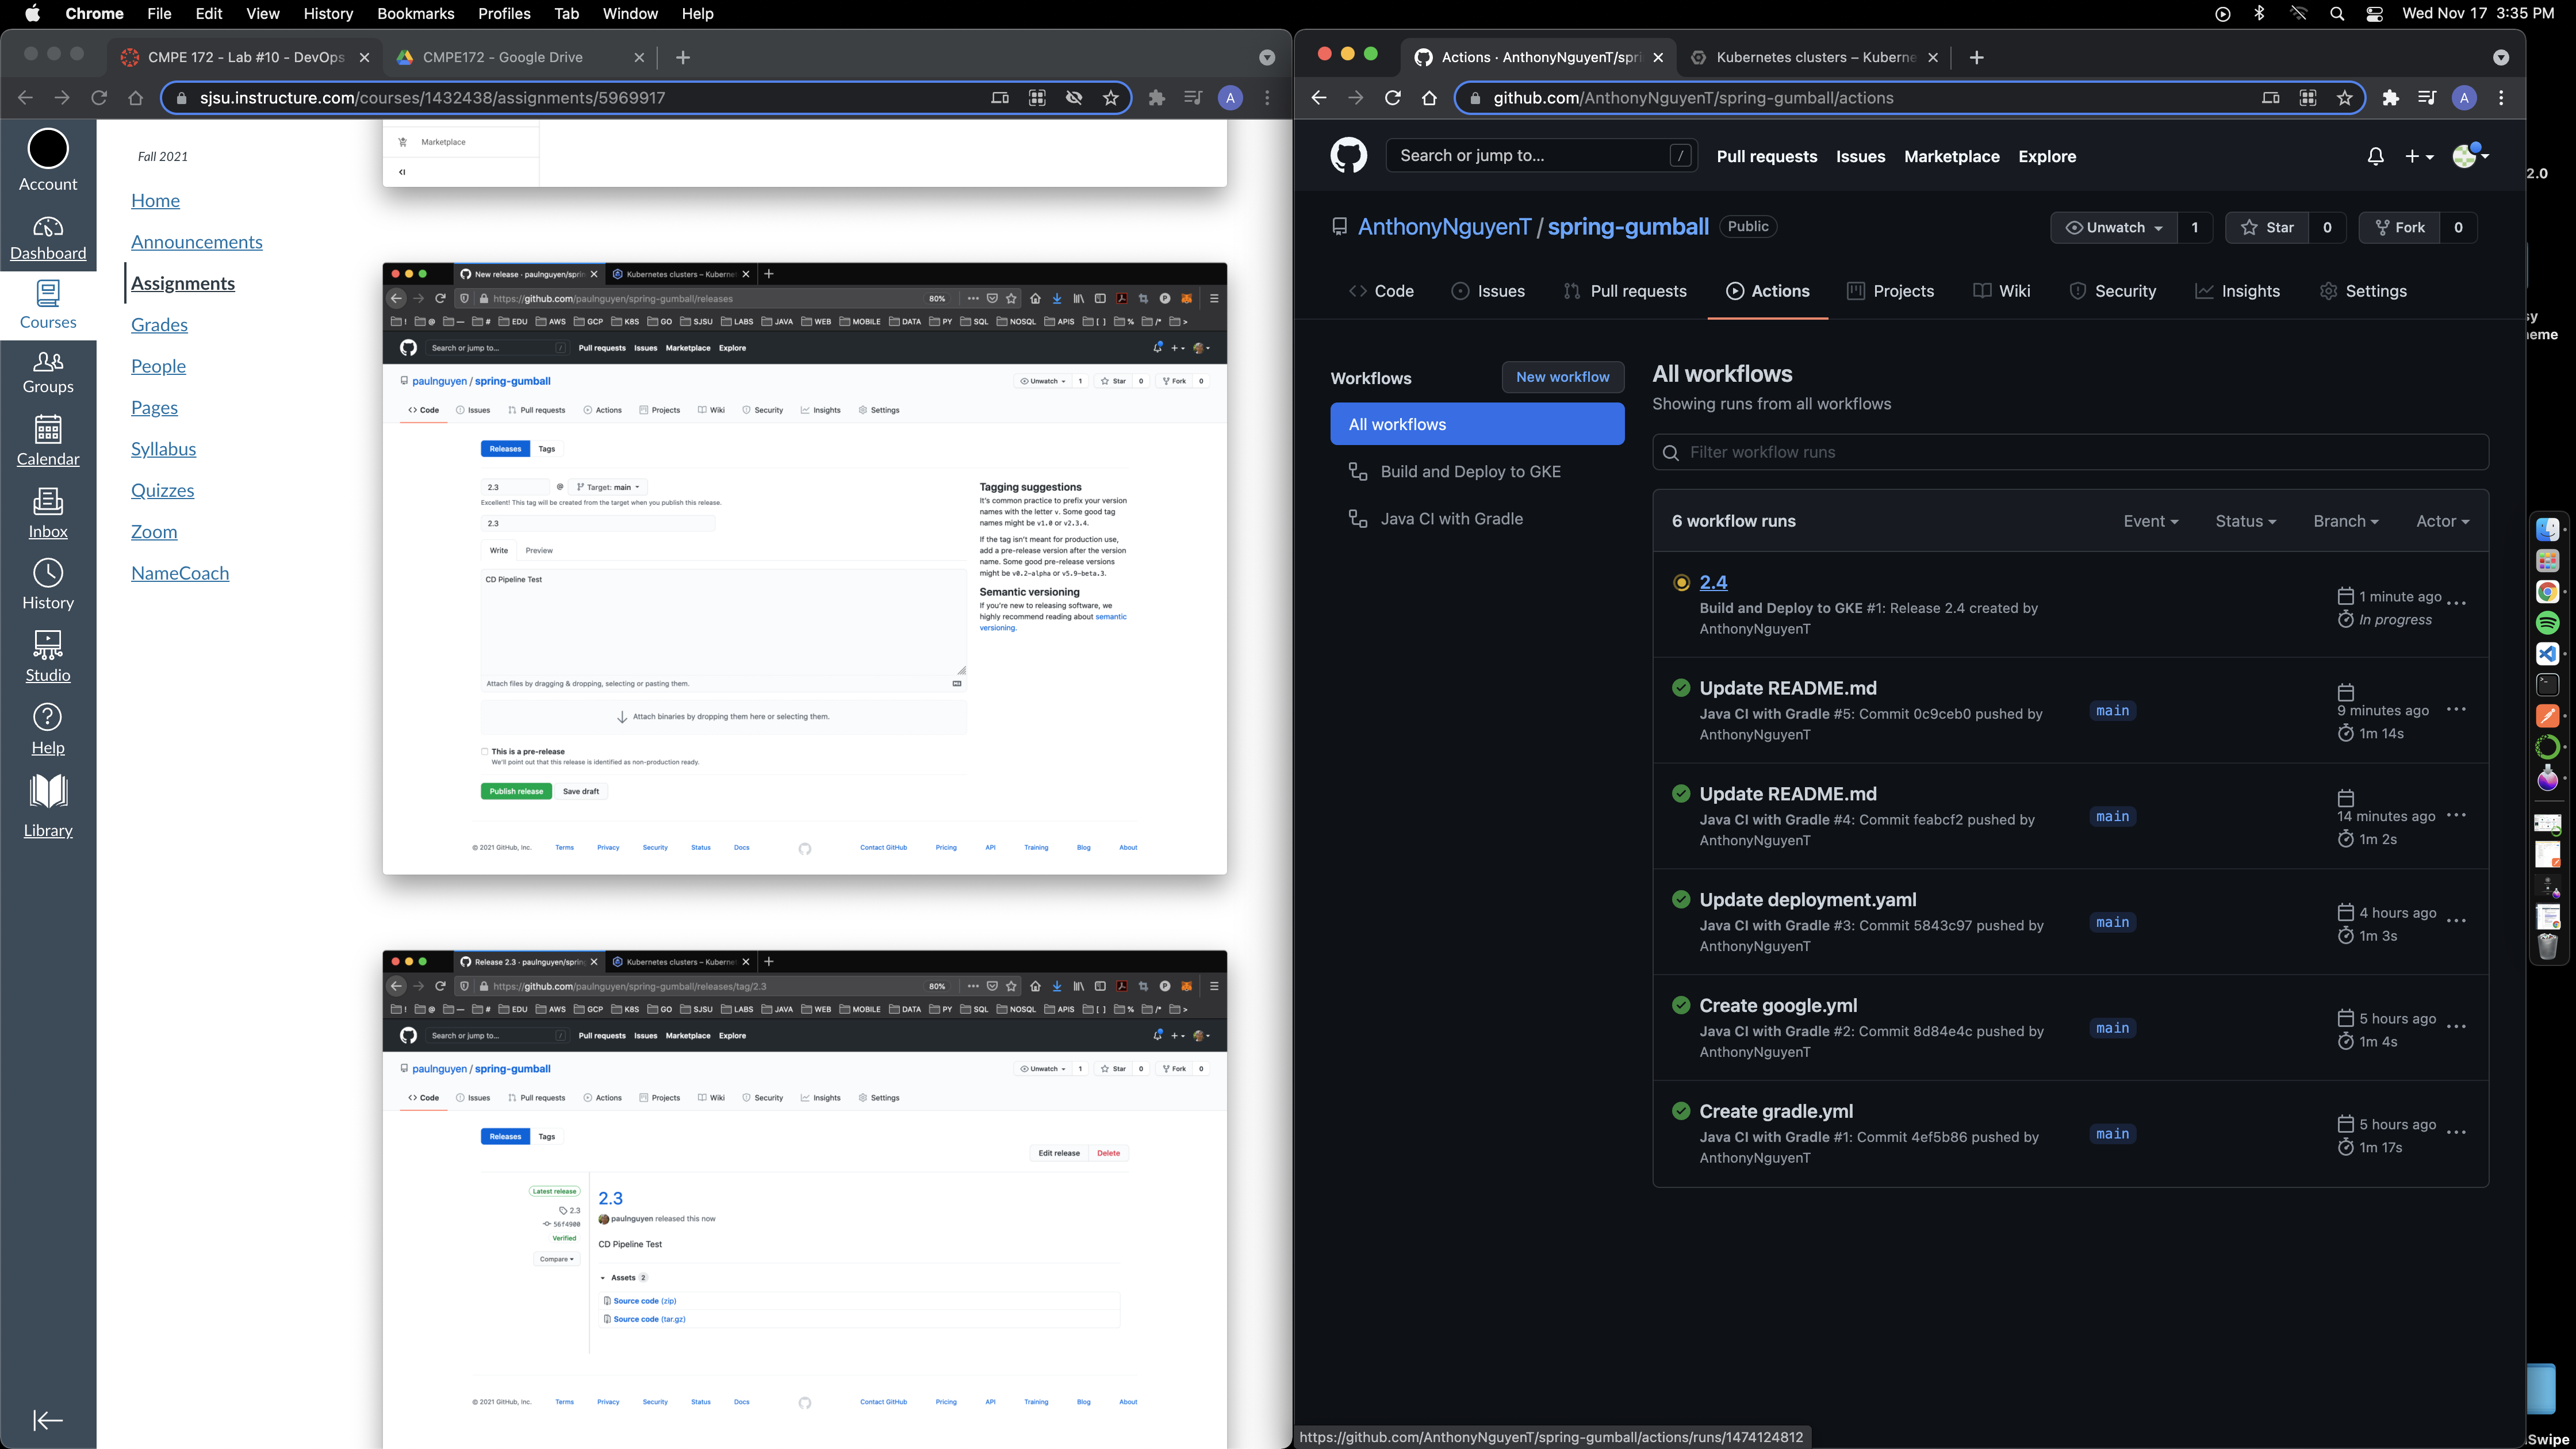The height and width of the screenshot is (1449, 2576).
Task: Open Canvas Calendar in sidebar
Action: [48, 441]
